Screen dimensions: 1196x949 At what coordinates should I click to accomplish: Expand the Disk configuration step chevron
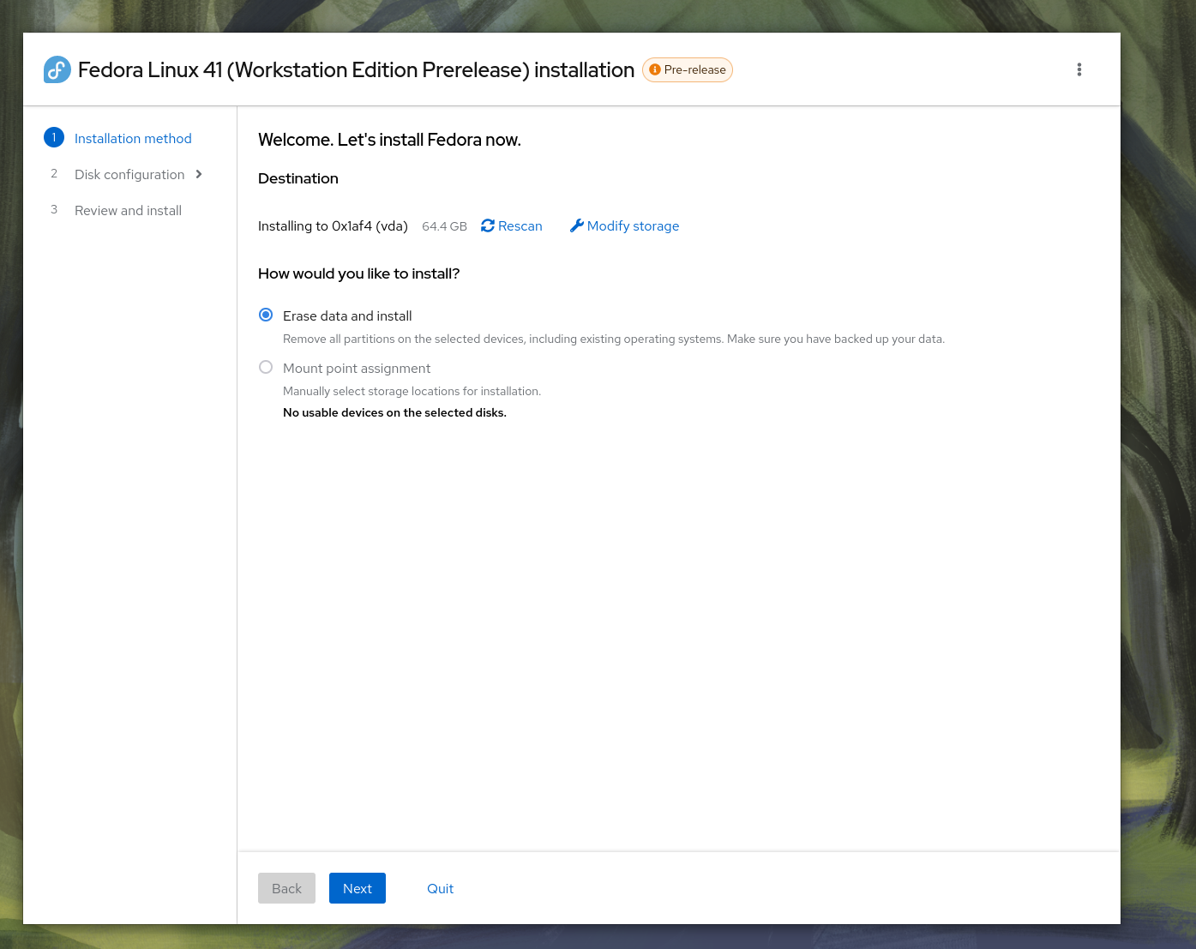(199, 174)
